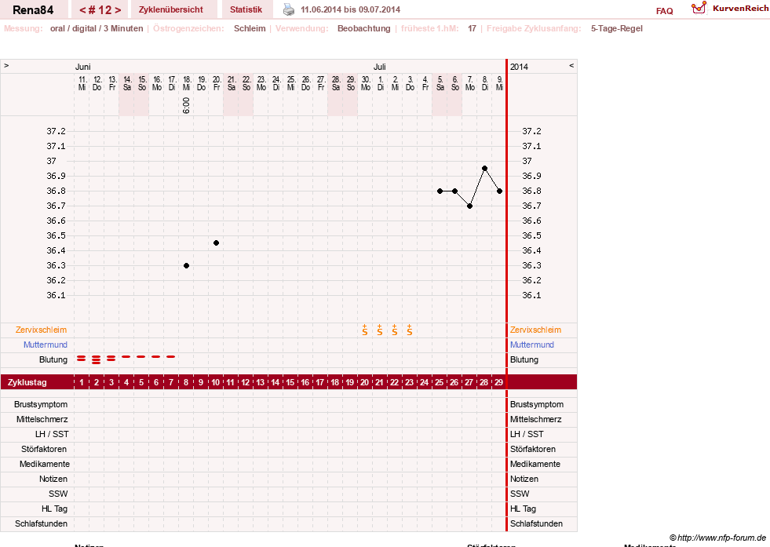
Task: Click bleeding marker on cycle day 3
Action: pos(111,359)
